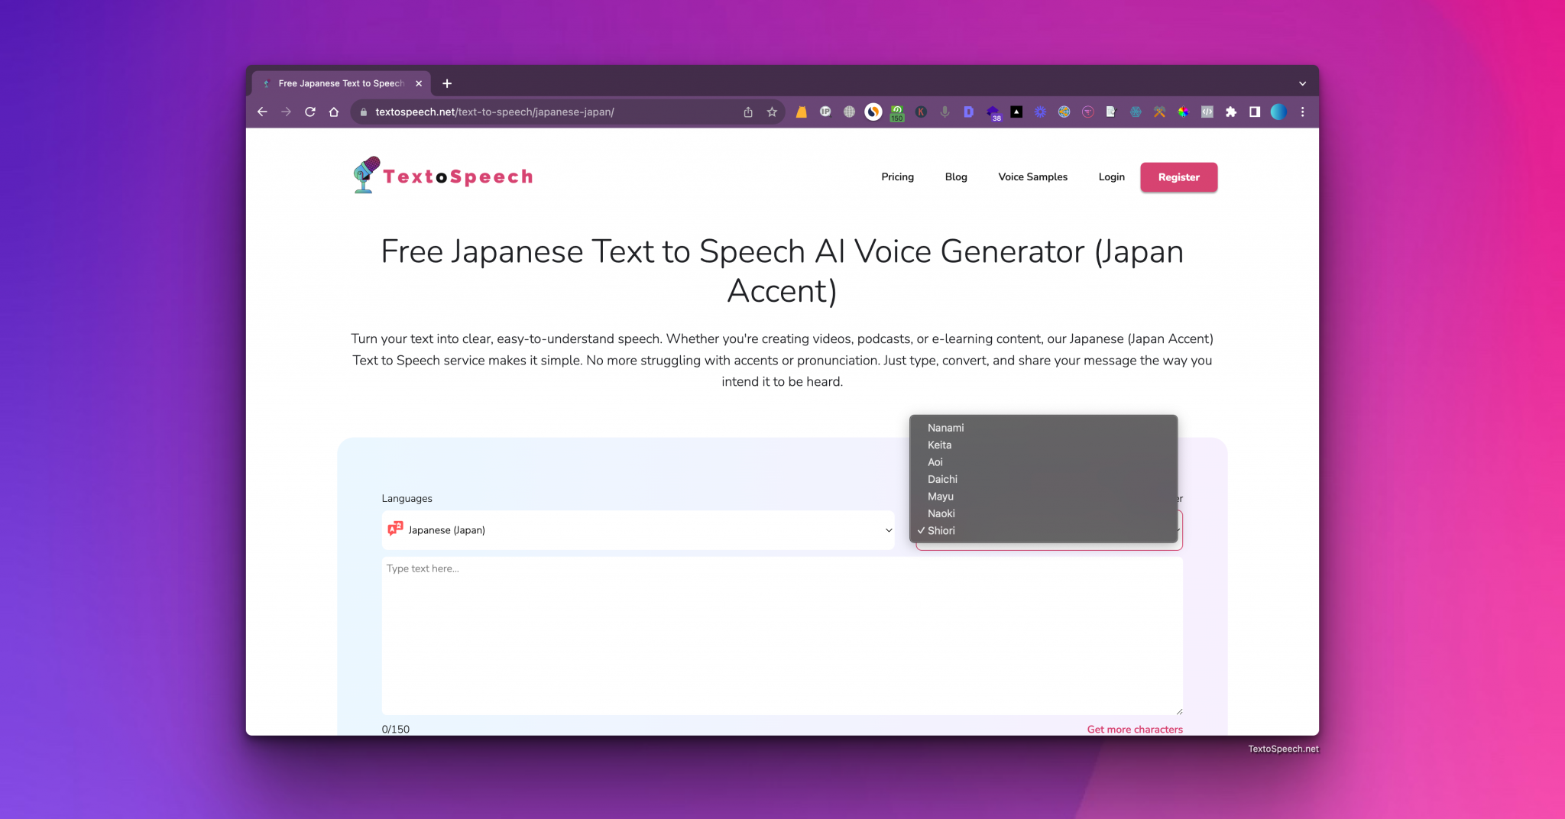The image size is (1565, 819).
Task: Open the microphone extension icon
Action: click(x=945, y=112)
